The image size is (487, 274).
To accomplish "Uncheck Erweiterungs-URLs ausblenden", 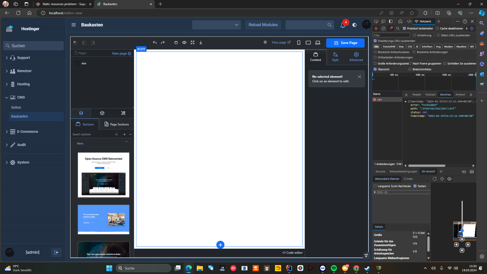I will [375, 41].
